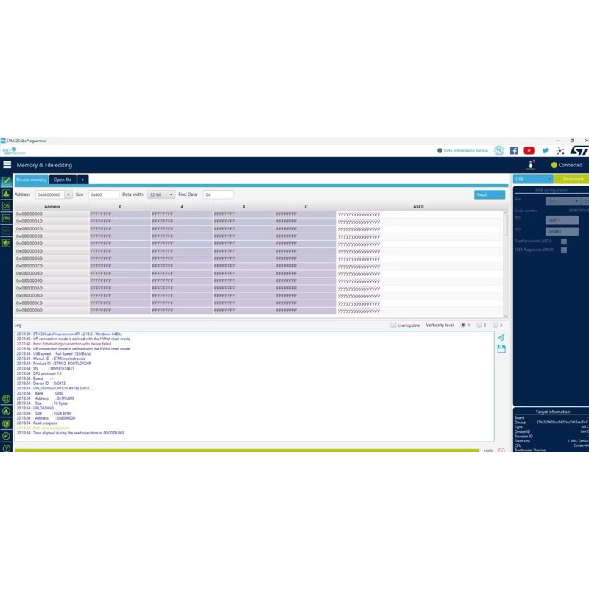
Task: Click the YouTube icon in header
Action: pos(529,150)
